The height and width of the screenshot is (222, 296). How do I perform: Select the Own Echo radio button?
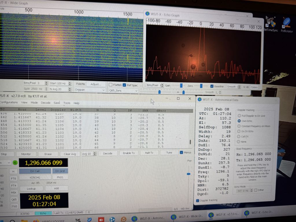(x=239, y=121)
